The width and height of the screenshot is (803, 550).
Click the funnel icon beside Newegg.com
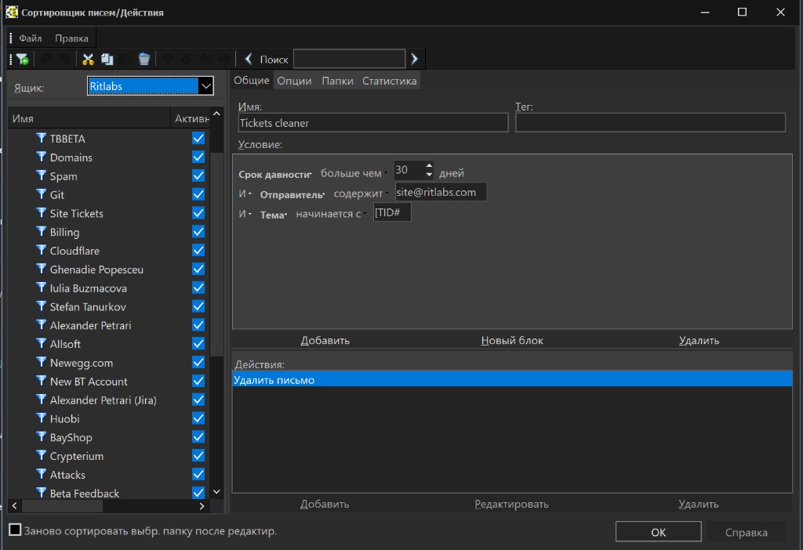(x=42, y=362)
